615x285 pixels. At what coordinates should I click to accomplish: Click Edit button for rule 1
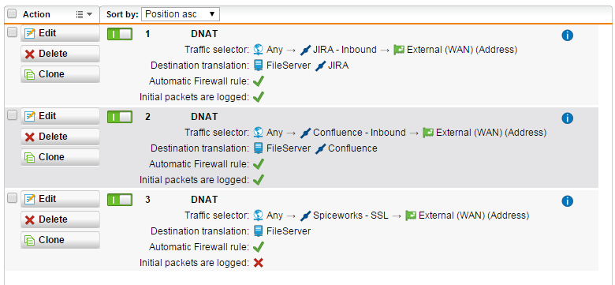(60, 33)
